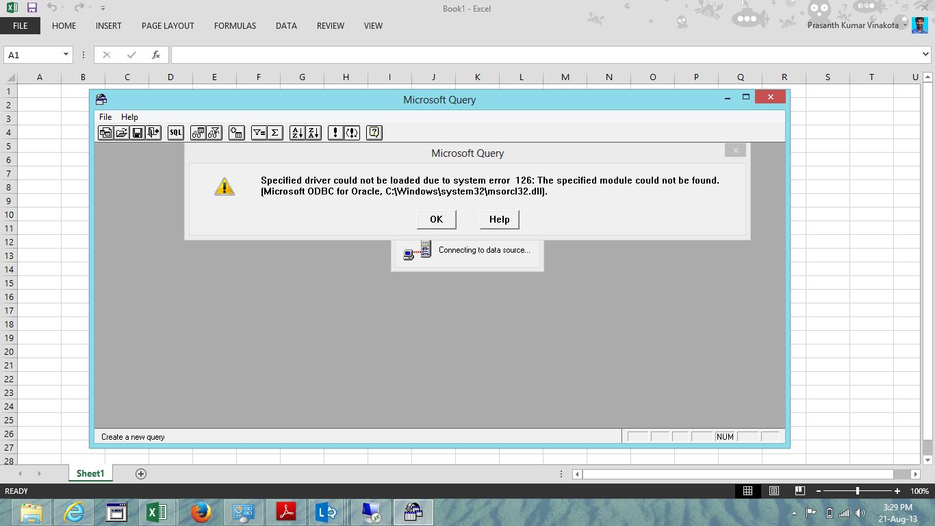Click Excel horizontal scrollbar right arrow

[x=915, y=474]
